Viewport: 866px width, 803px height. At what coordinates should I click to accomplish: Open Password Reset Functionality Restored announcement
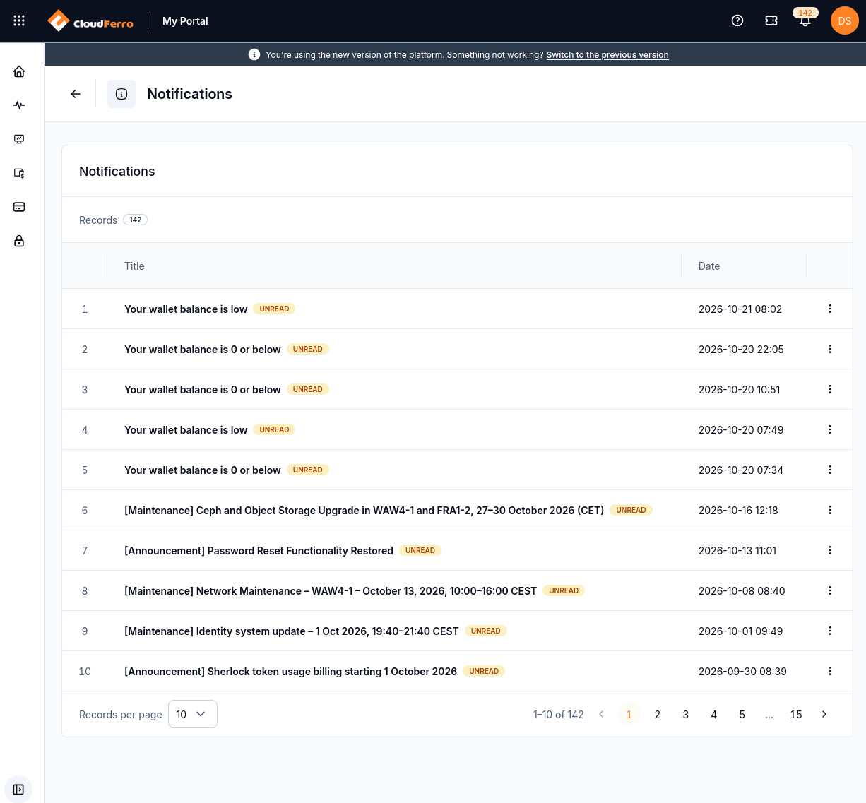259,550
